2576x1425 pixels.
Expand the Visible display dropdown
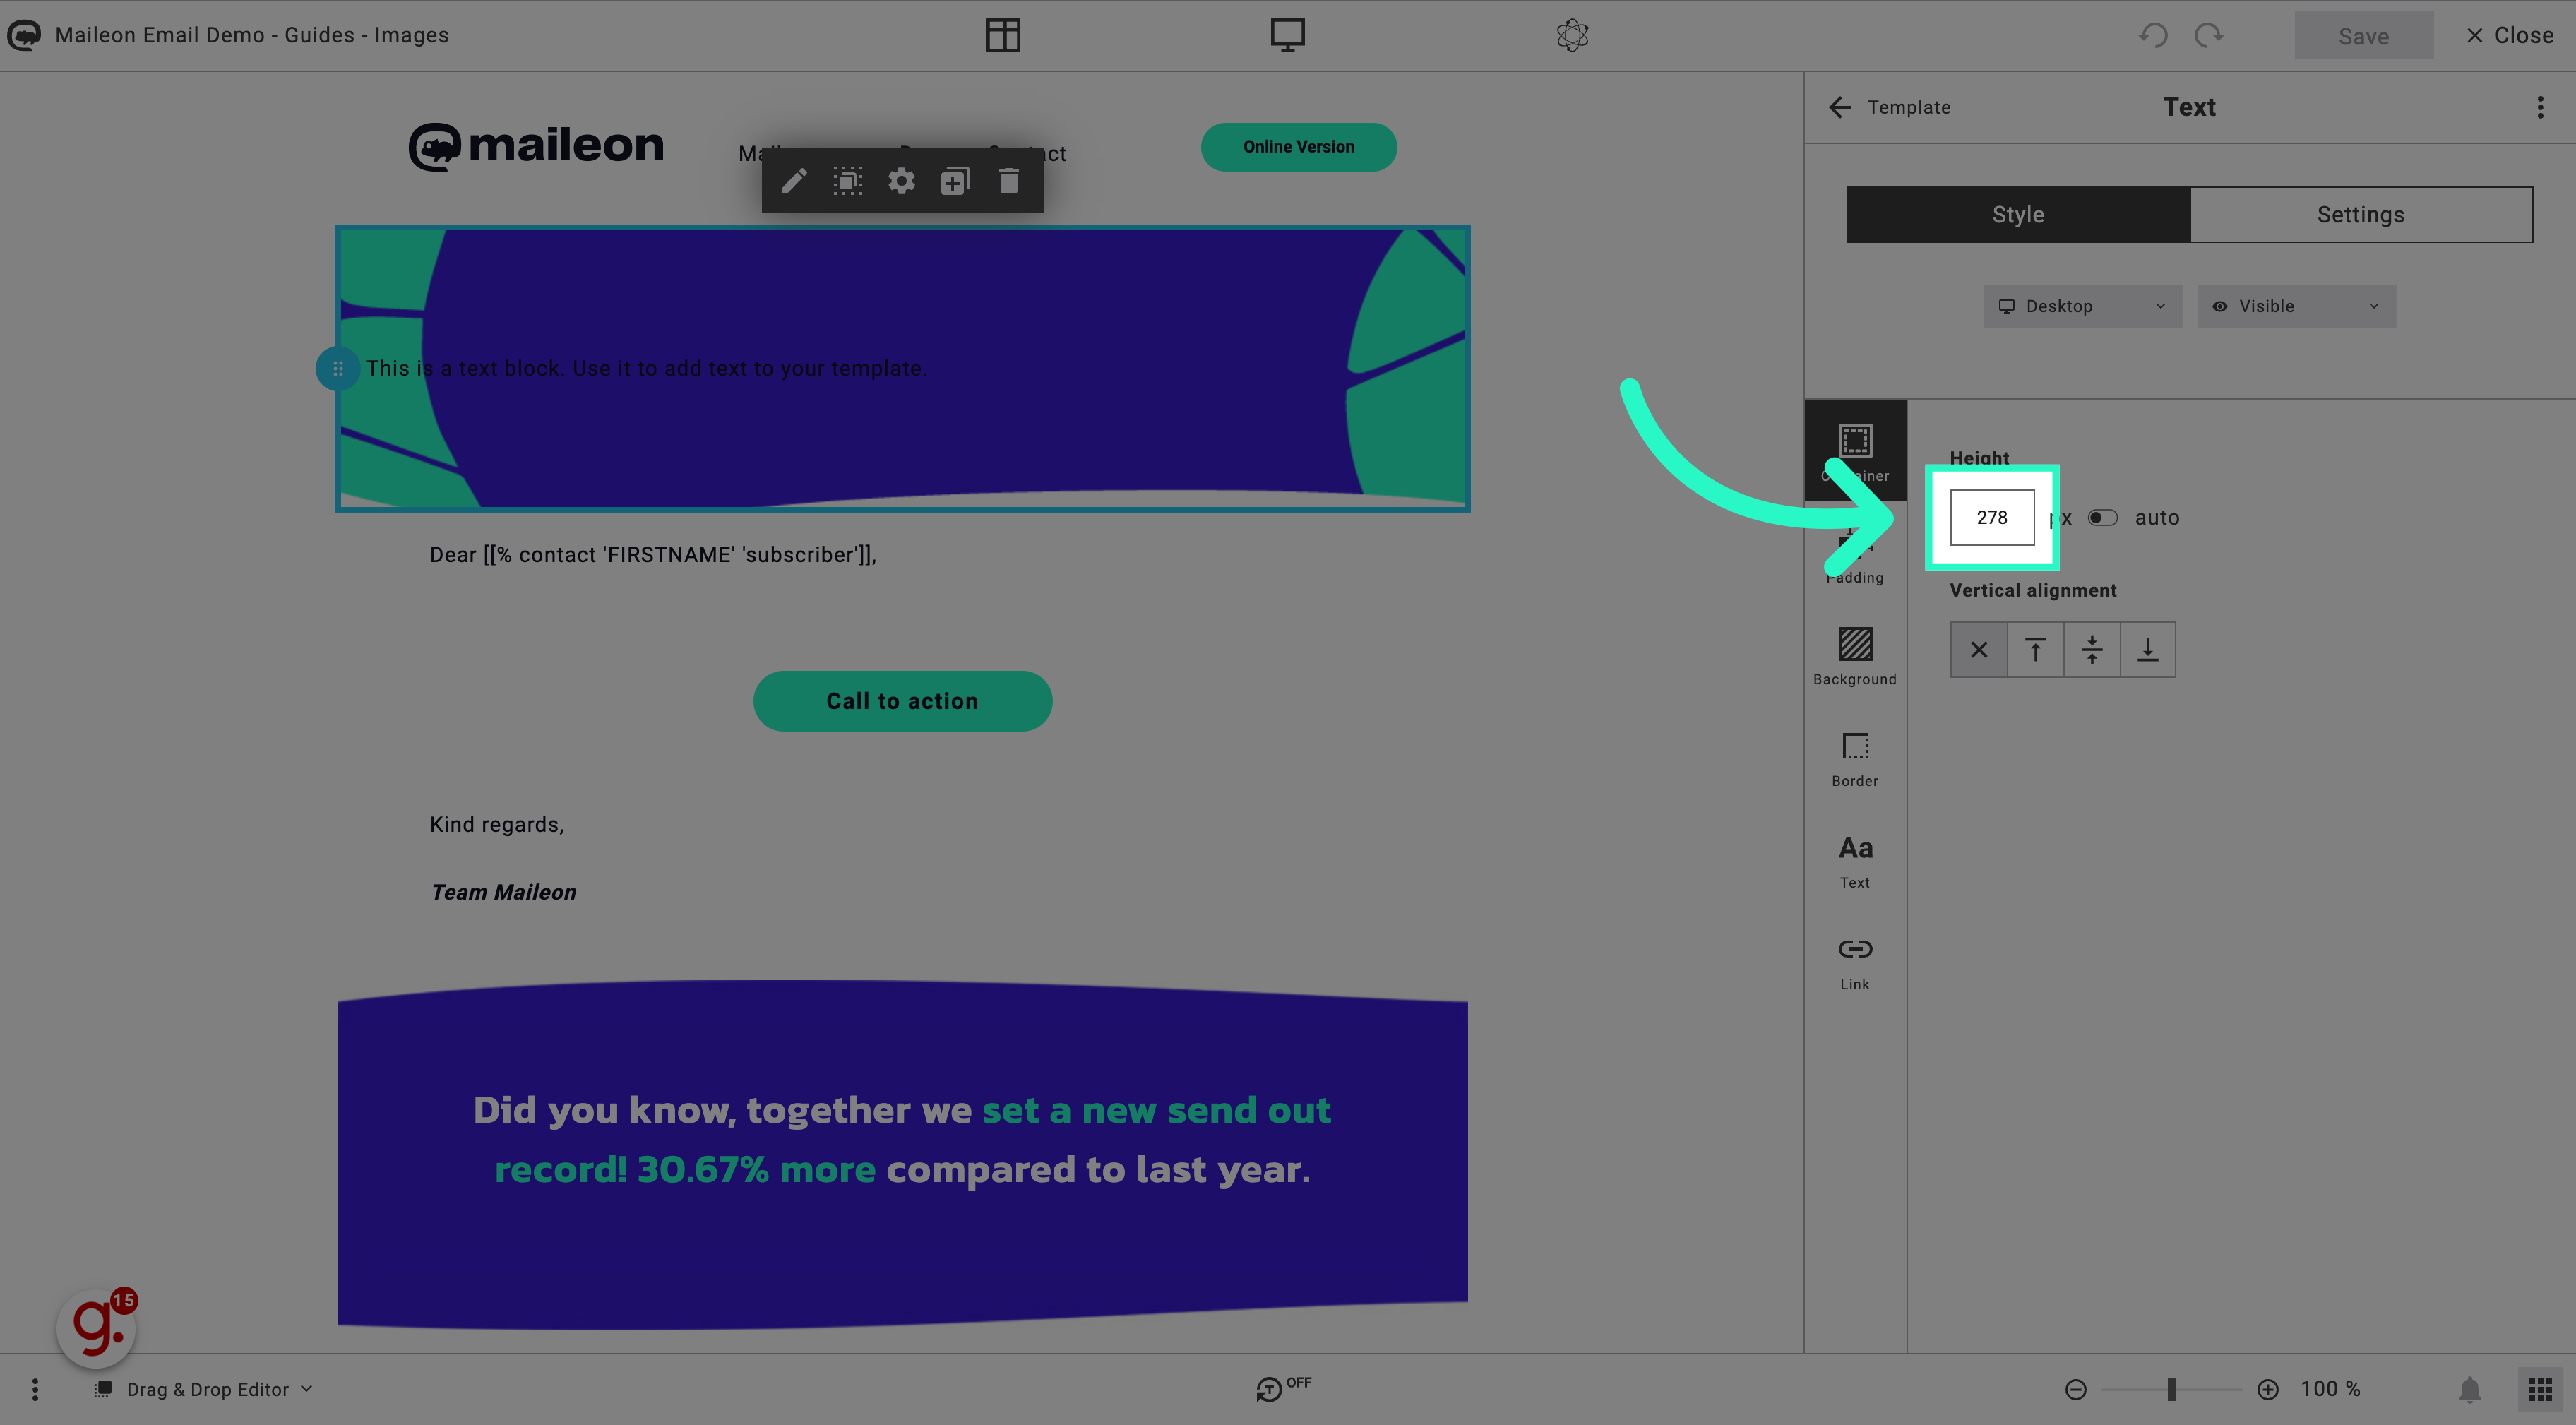[x=2295, y=305]
